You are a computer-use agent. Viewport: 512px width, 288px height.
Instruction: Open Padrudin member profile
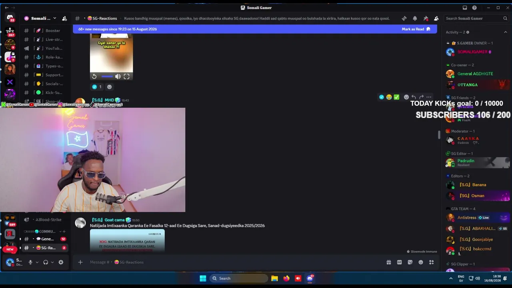point(477,162)
